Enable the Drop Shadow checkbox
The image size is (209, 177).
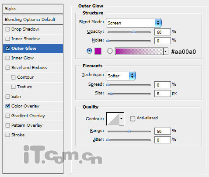[x=7, y=29]
